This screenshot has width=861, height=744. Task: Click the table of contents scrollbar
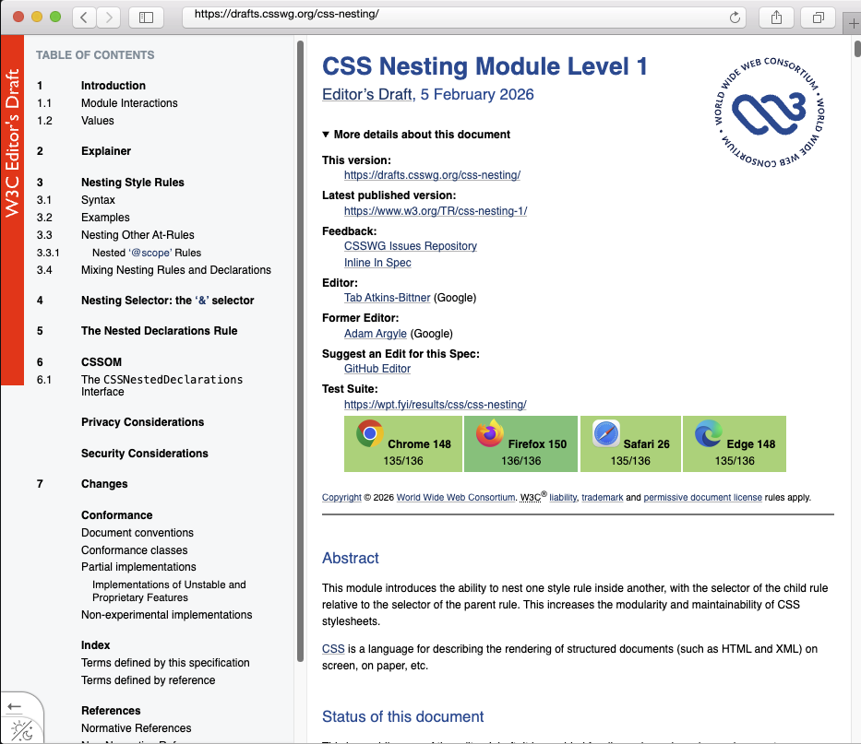[300, 351]
